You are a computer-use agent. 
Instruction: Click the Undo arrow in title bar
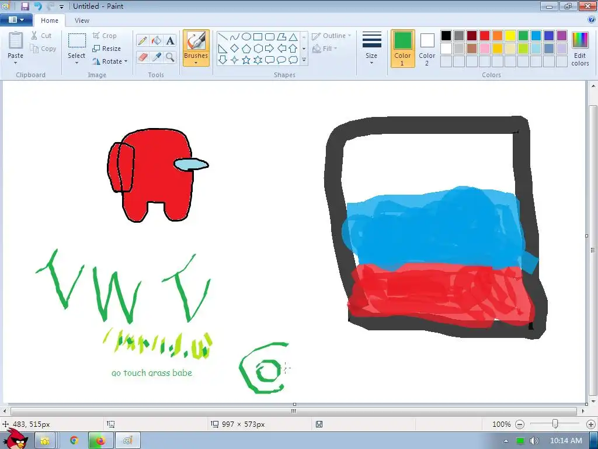click(x=38, y=6)
